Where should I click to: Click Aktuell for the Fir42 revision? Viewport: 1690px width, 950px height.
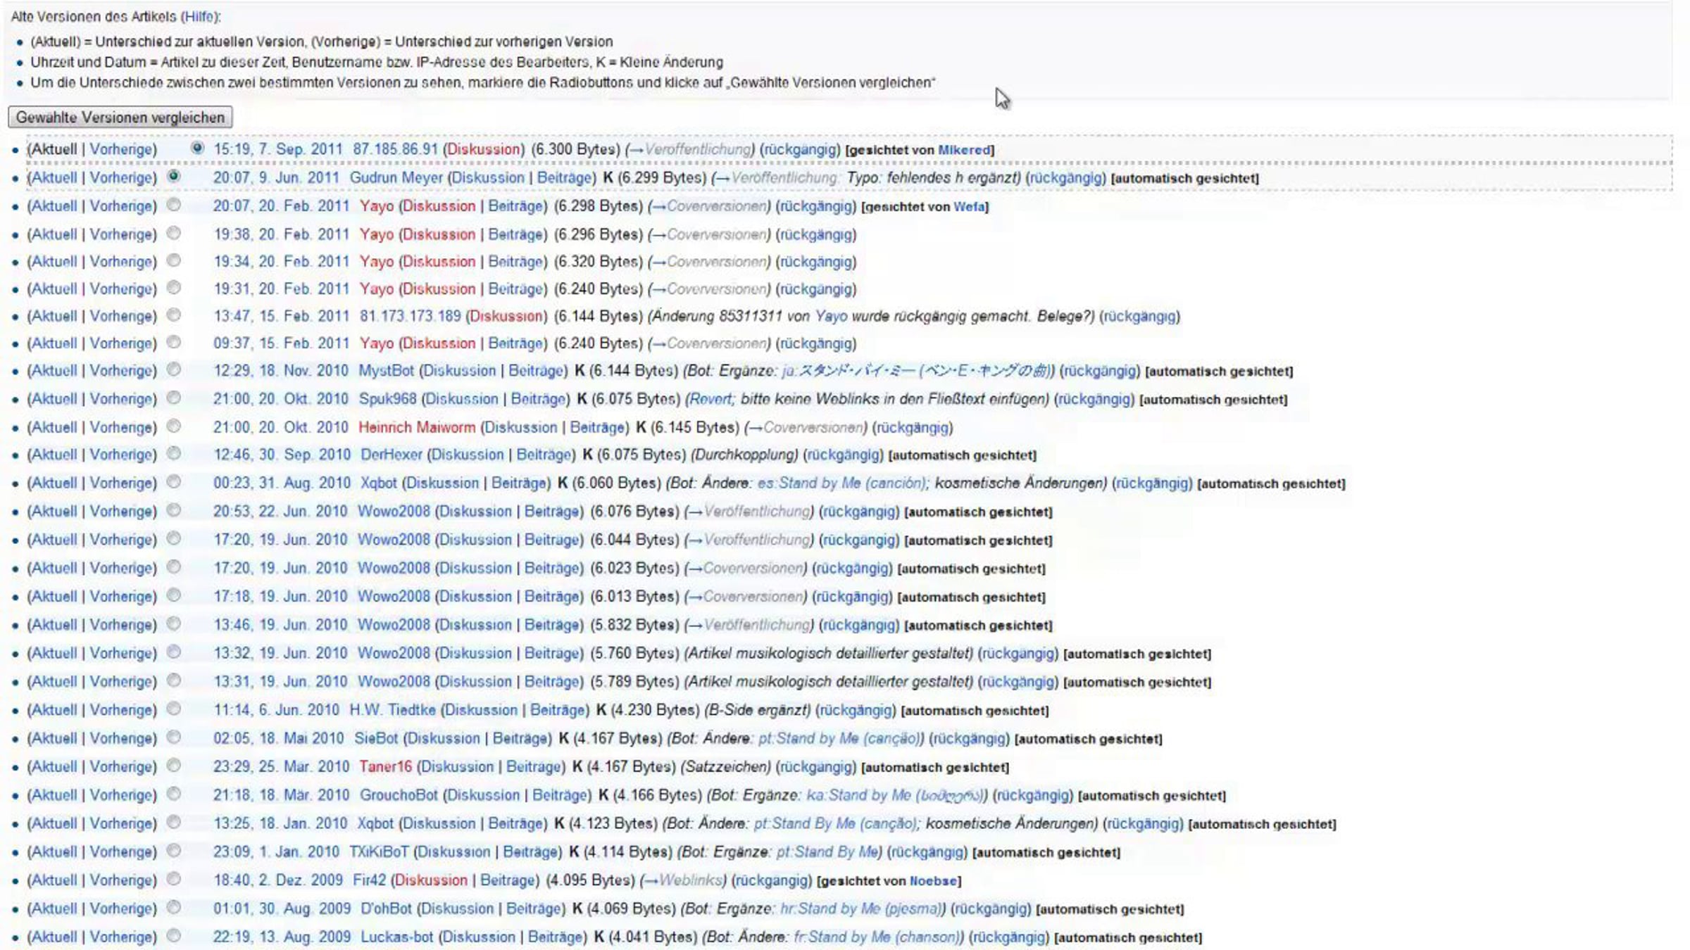[x=53, y=880]
